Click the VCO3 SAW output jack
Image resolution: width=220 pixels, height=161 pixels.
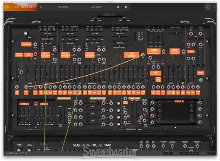[104, 50]
